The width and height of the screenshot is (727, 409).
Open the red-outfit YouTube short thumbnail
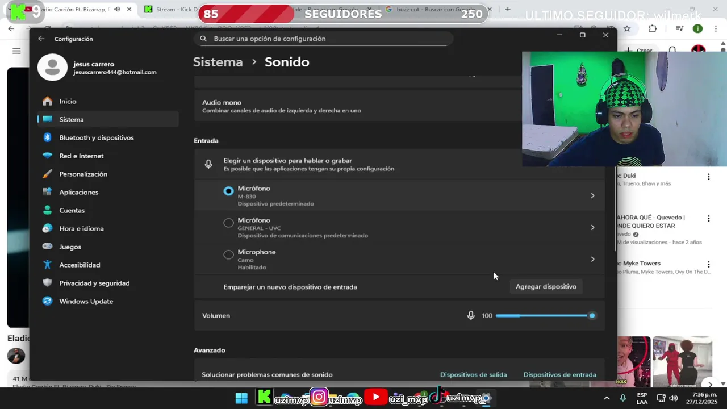(682, 361)
